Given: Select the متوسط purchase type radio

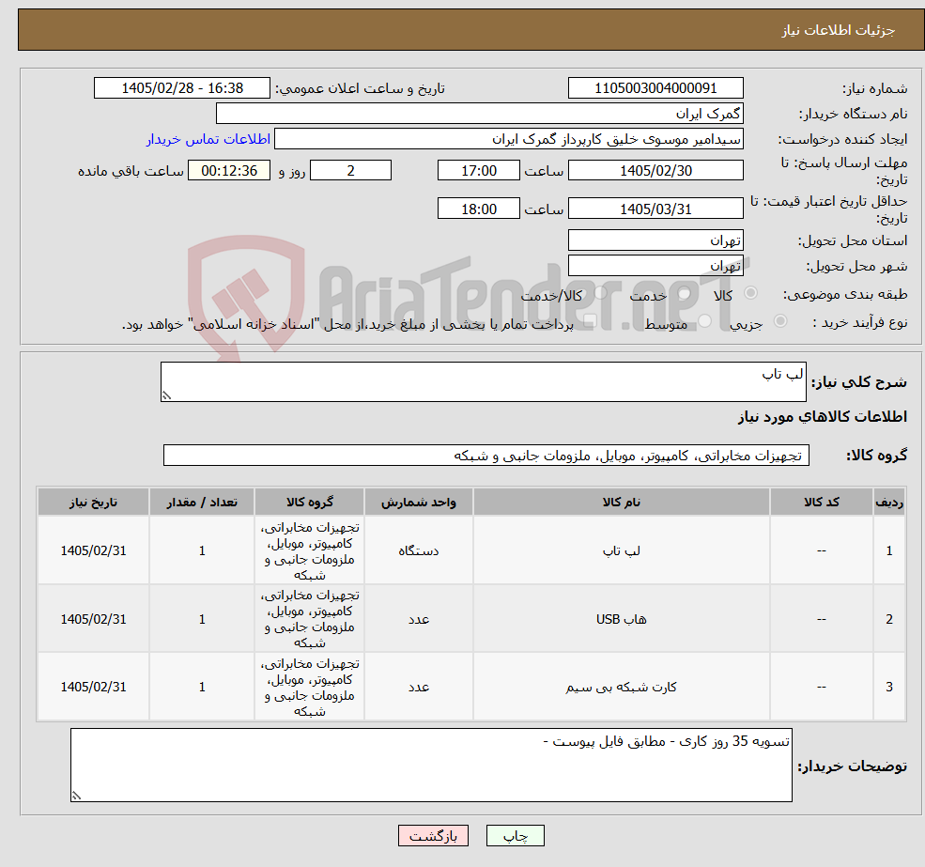Looking at the screenshot, I should (705, 321).
